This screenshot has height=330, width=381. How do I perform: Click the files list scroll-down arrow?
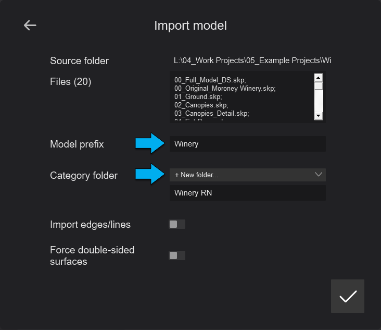point(319,115)
